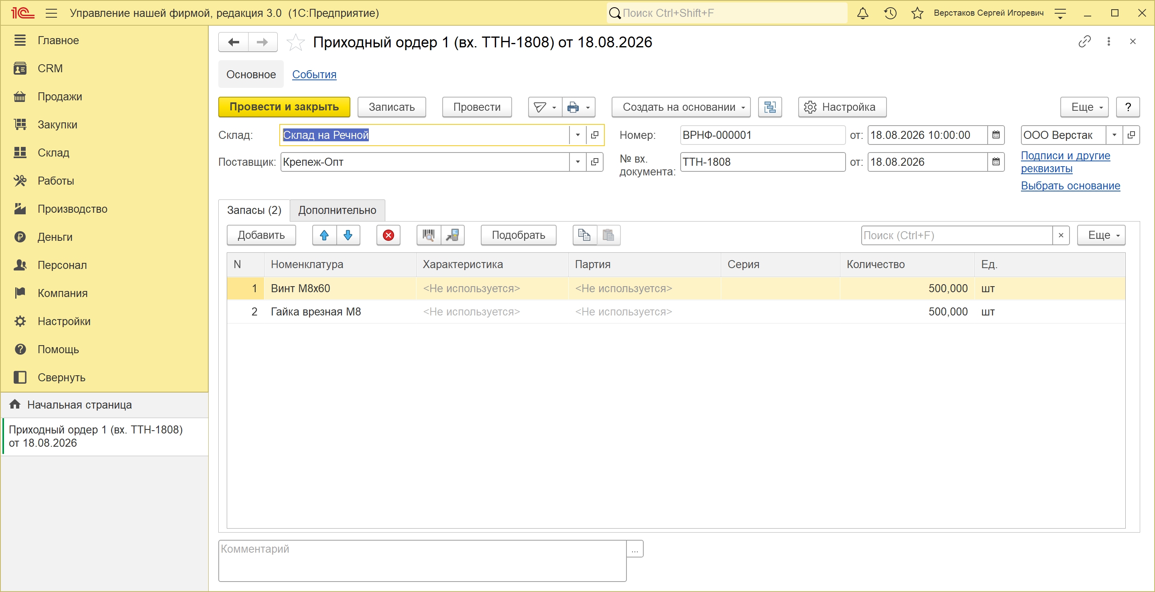Click Провести и закрыть button
This screenshot has width=1155, height=592.
click(x=284, y=107)
